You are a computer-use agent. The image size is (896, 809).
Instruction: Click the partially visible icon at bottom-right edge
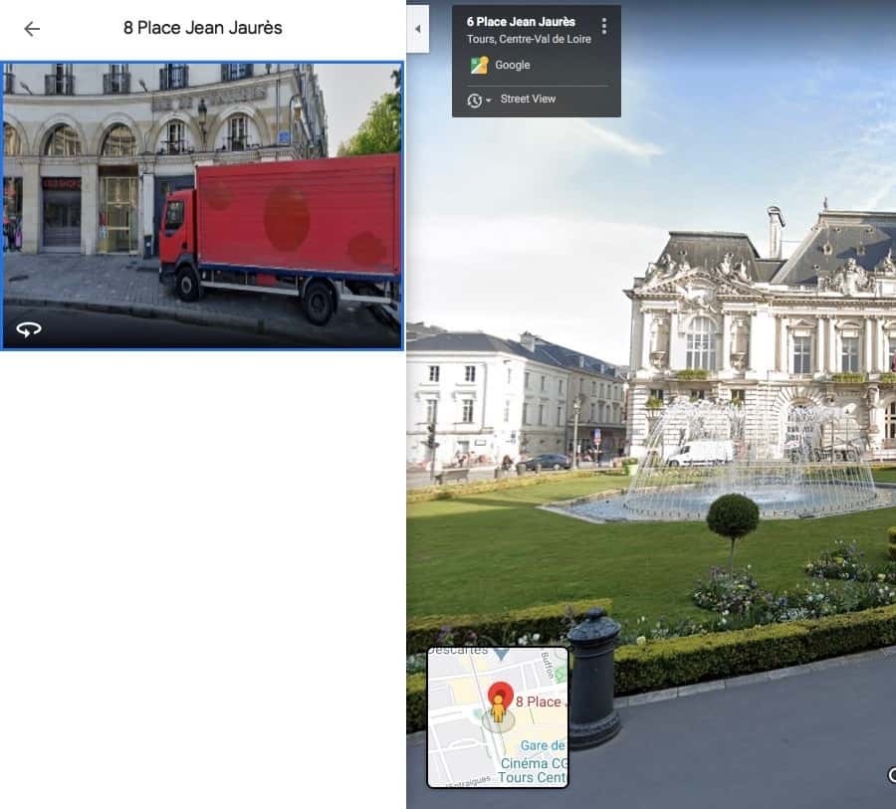click(x=891, y=775)
